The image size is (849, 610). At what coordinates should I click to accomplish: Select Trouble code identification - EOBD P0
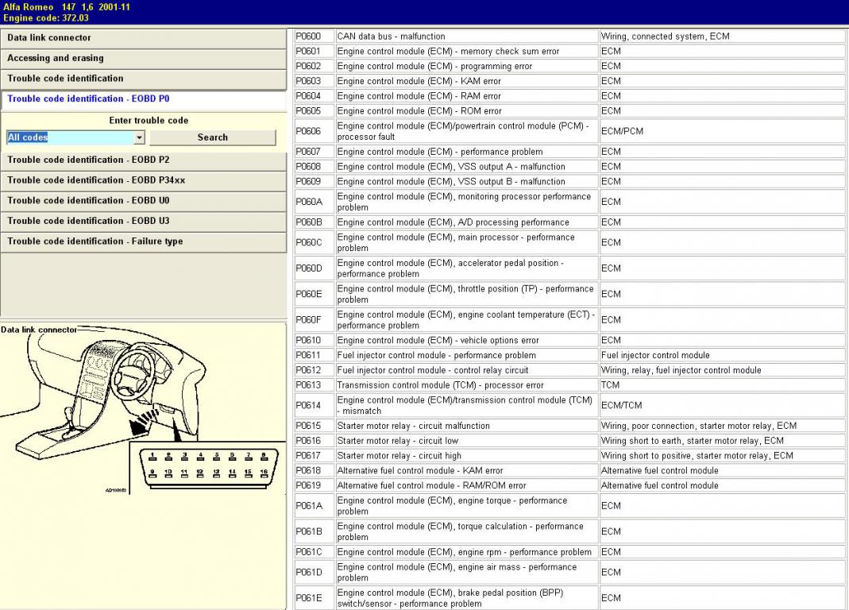pos(144,98)
